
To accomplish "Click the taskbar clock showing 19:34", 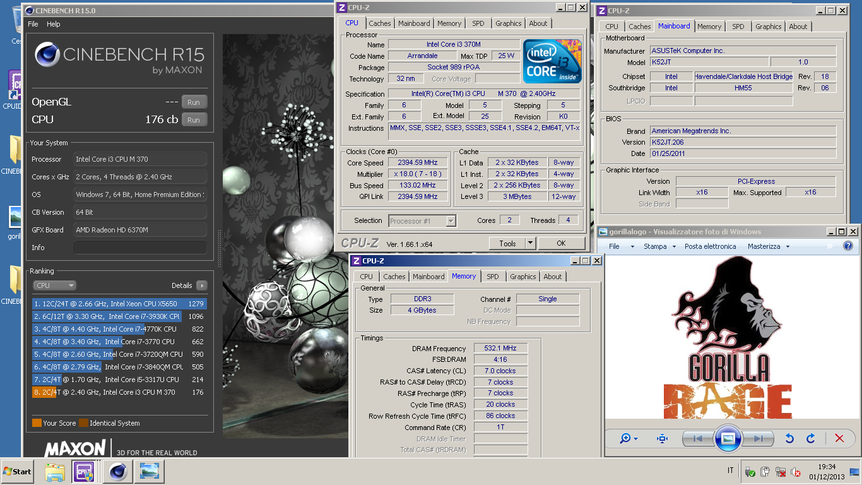I will [826, 472].
